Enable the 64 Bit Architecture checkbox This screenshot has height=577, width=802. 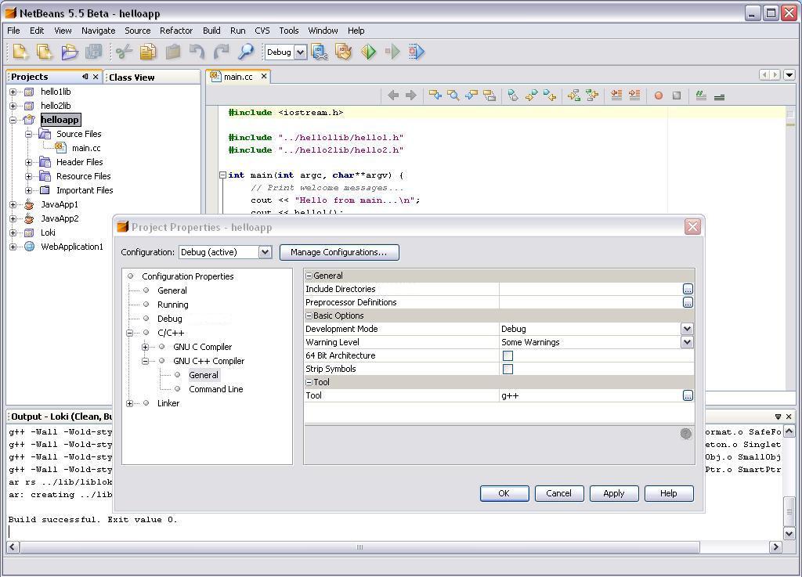508,355
